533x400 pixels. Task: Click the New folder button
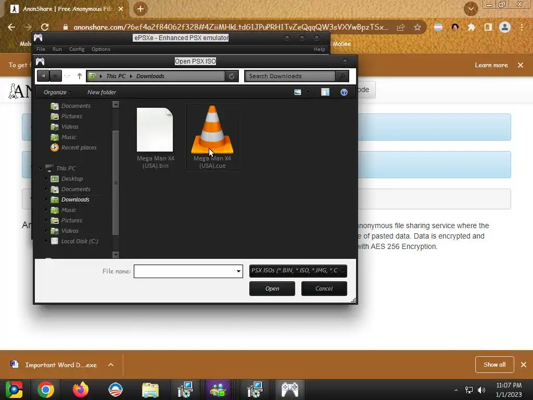coord(101,92)
